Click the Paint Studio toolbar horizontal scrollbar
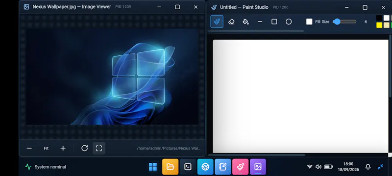Screen dimensions: 392x176 click(256, 31)
